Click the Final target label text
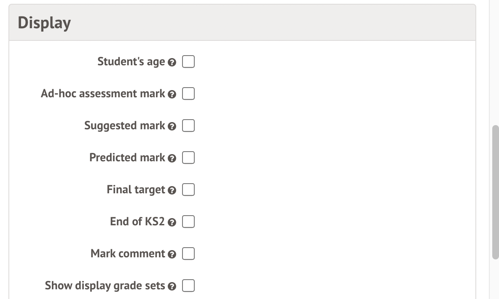The image size is (499, 299). [x=136, y=190]
